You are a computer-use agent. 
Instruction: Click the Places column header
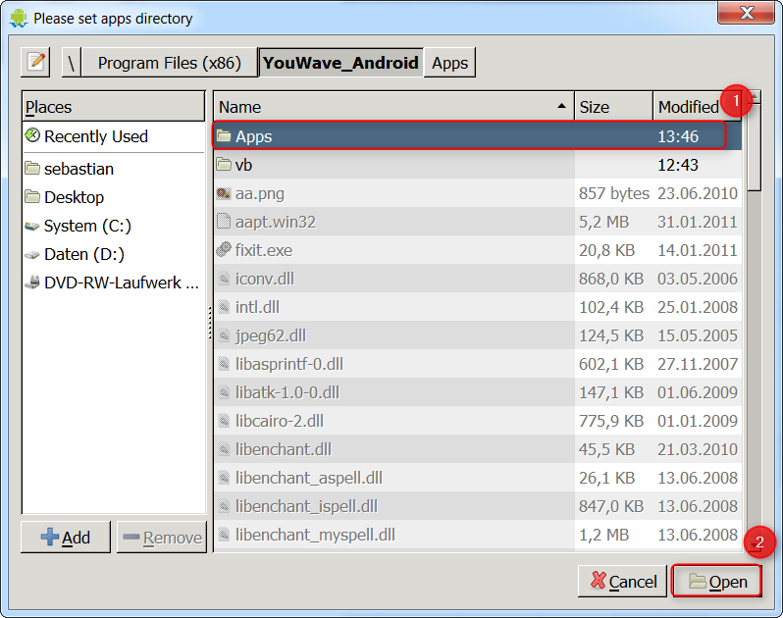click(114, 106)
